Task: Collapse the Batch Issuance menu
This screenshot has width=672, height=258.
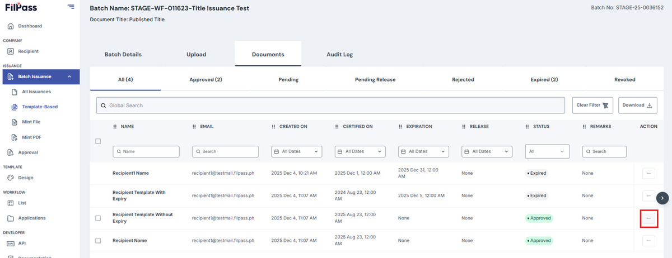Action: pyautogui.click(x=41, y=77)
